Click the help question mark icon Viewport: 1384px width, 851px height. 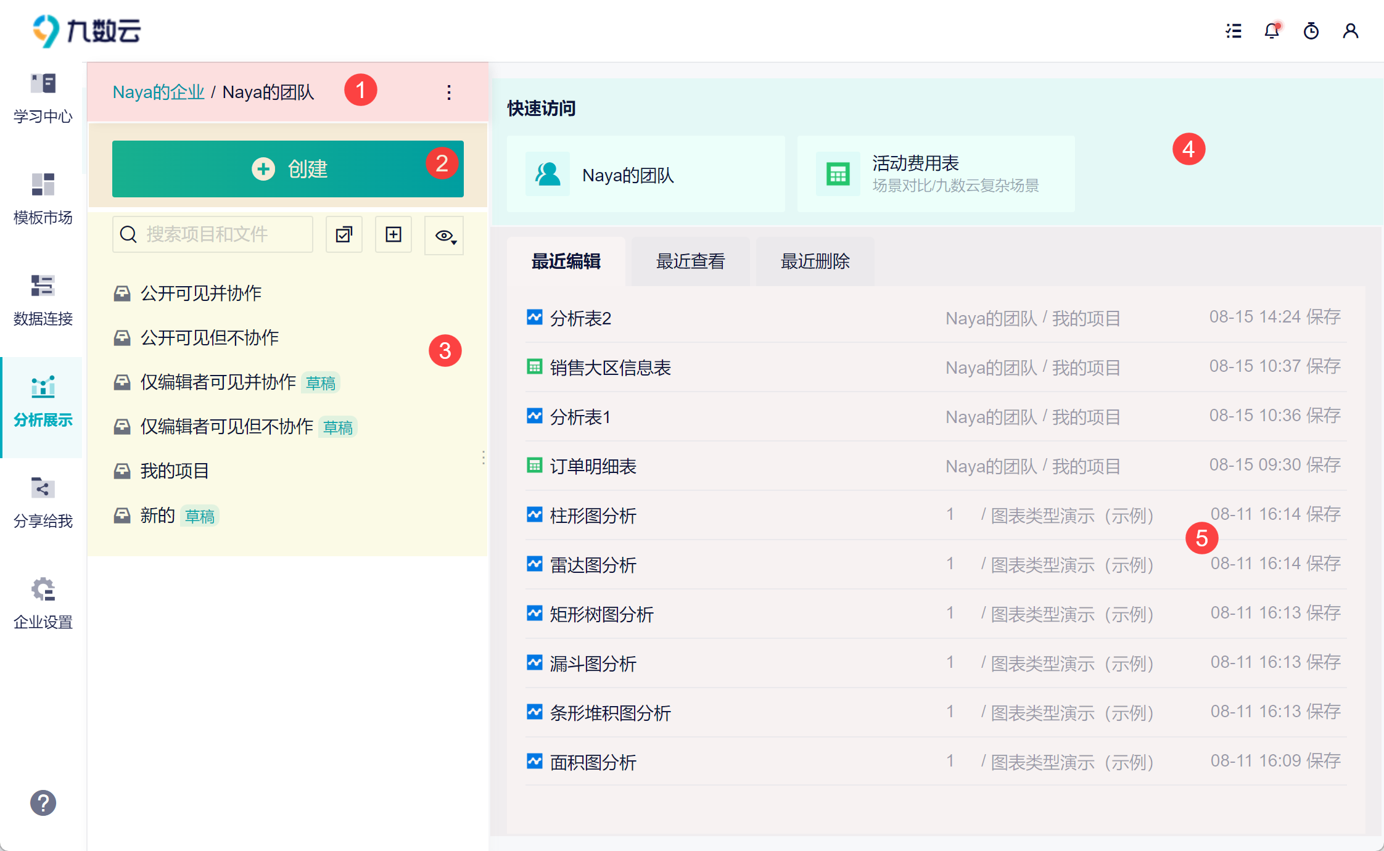click(43, 803)
